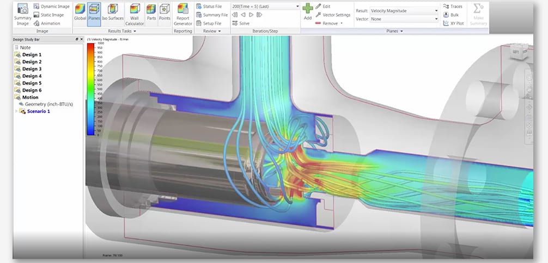Launch the Report Generator
This screenshot has height=263, width=548.
(x=182, y=14)
